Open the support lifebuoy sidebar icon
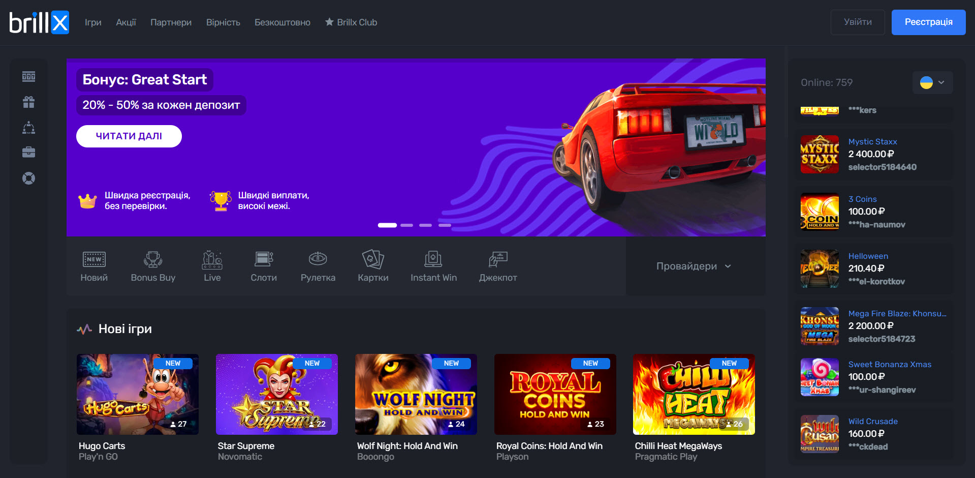975x478 pixels. tap(29, 178)
